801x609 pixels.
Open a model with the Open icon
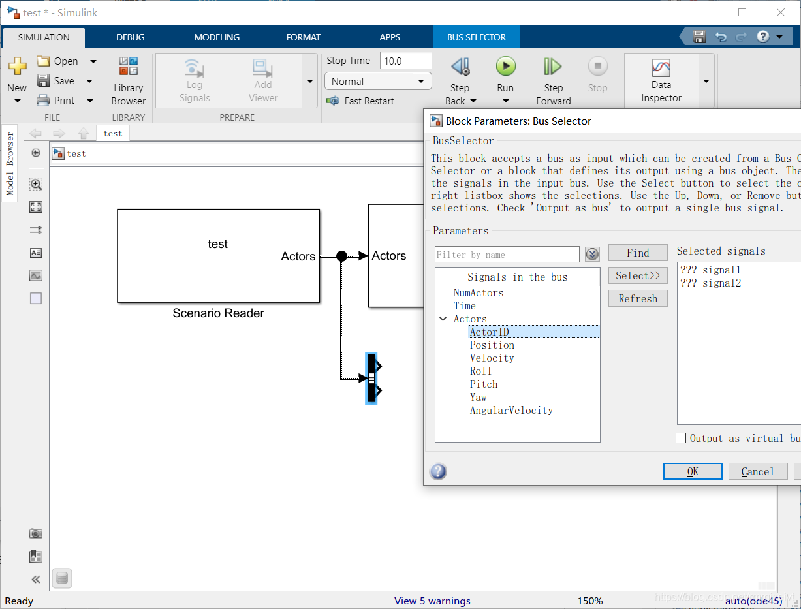pyautogui.click(x=43, y=61)
